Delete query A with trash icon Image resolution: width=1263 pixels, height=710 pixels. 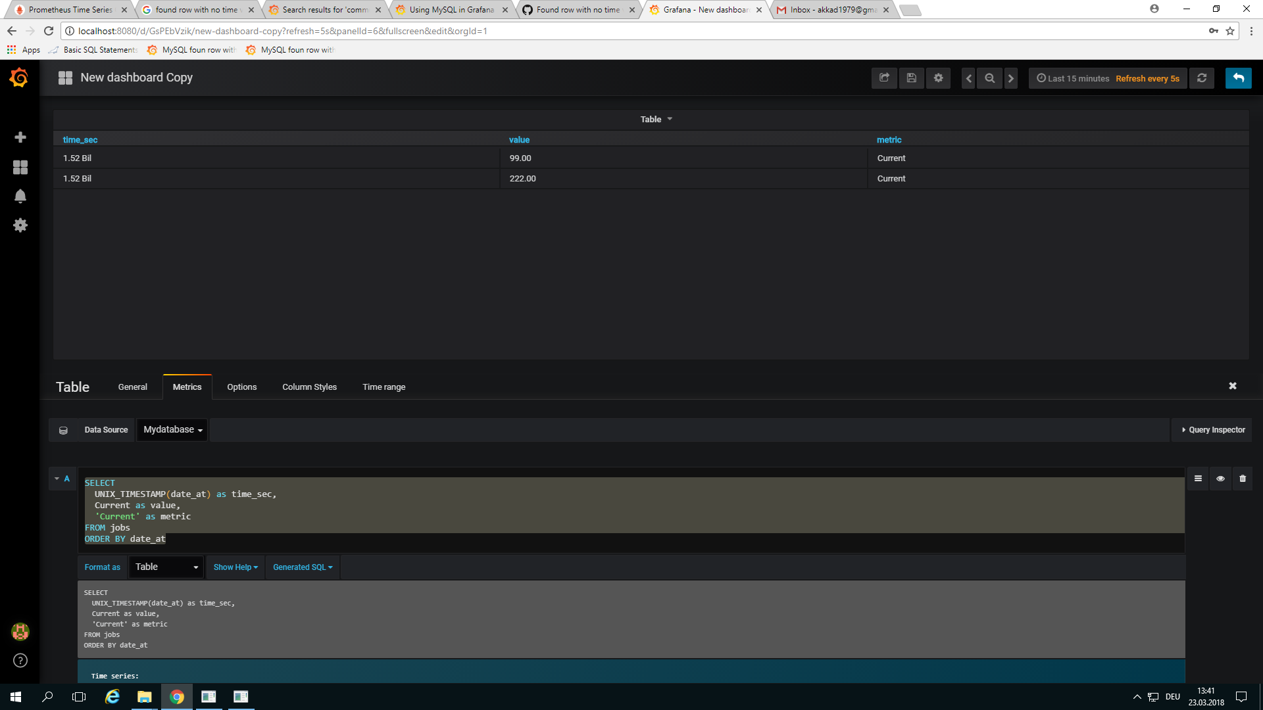1243,479
